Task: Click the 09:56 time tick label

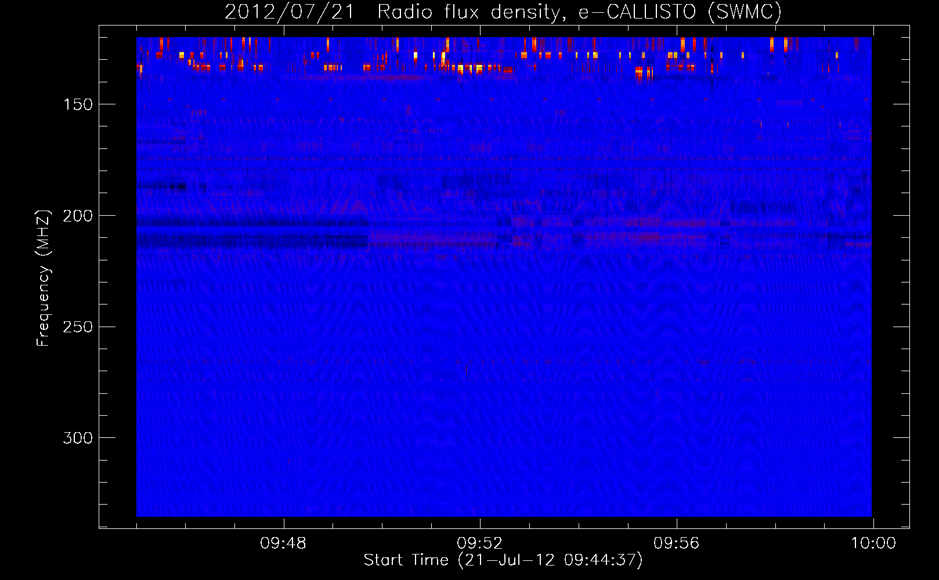Action: (677, 543)
